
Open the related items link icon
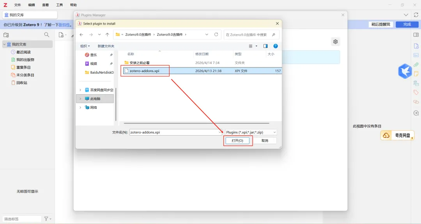coord(416,102)
